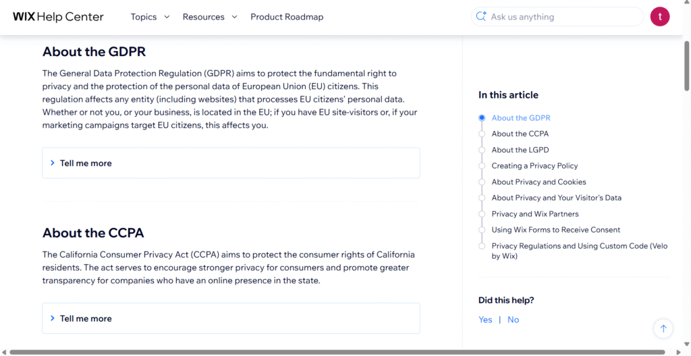Click the Wix Help Center logo

coord(58,17)
